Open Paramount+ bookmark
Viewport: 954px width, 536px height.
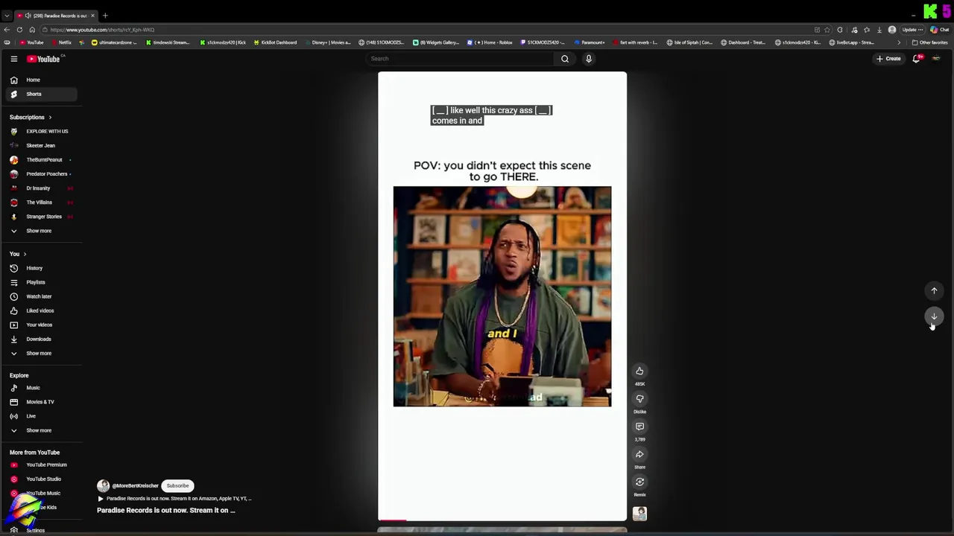click(x=590, y=42)
